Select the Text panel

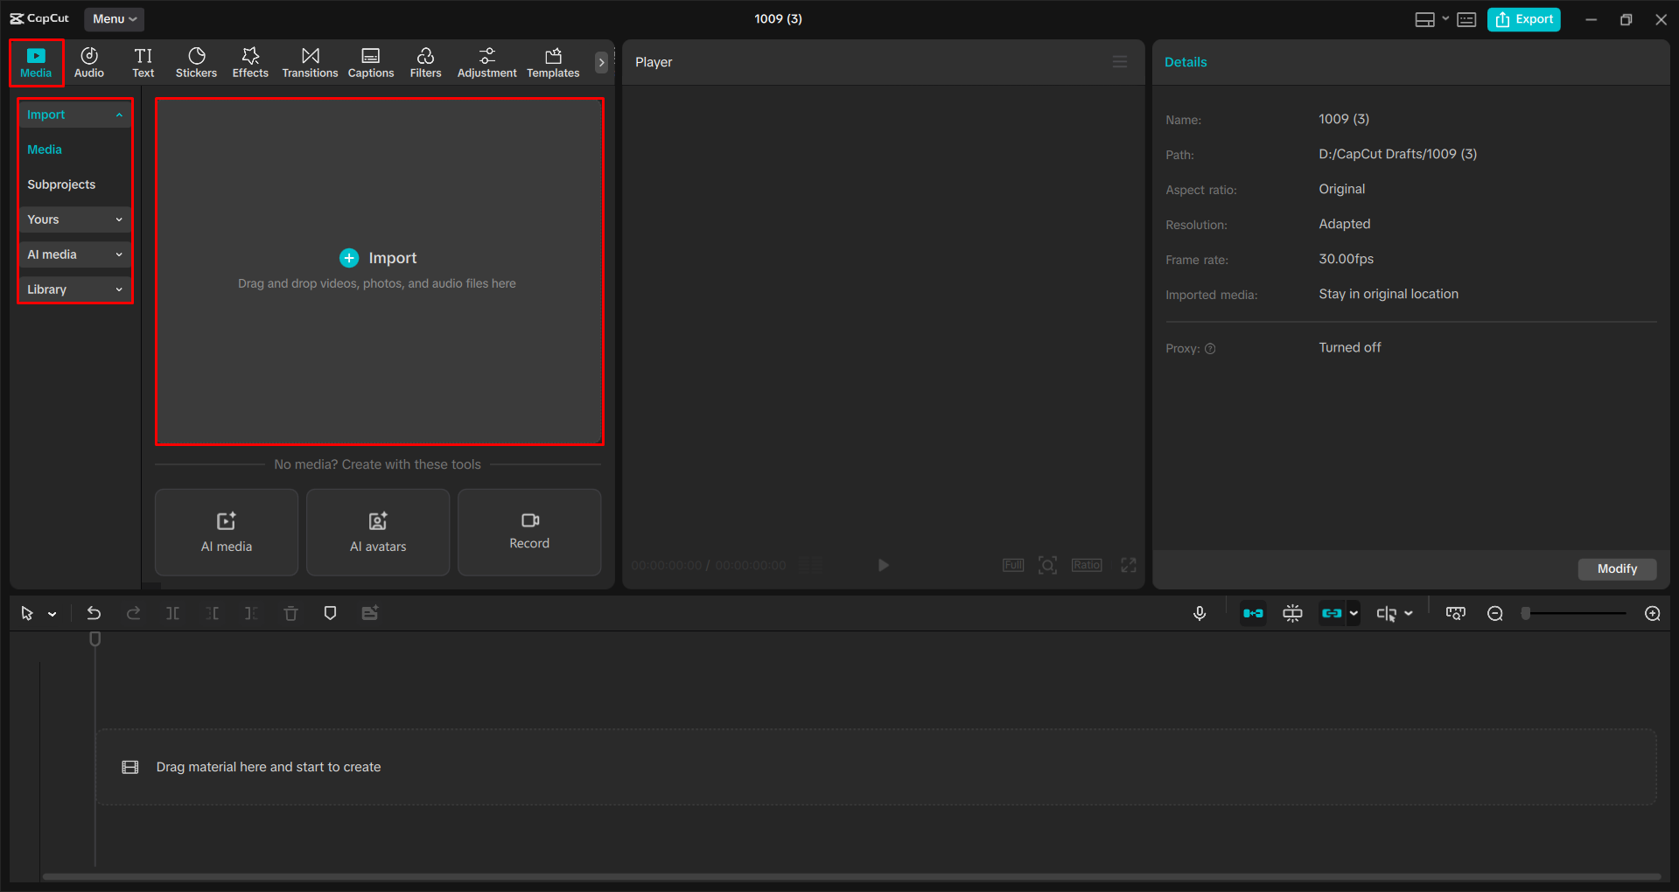coord(143,61)
